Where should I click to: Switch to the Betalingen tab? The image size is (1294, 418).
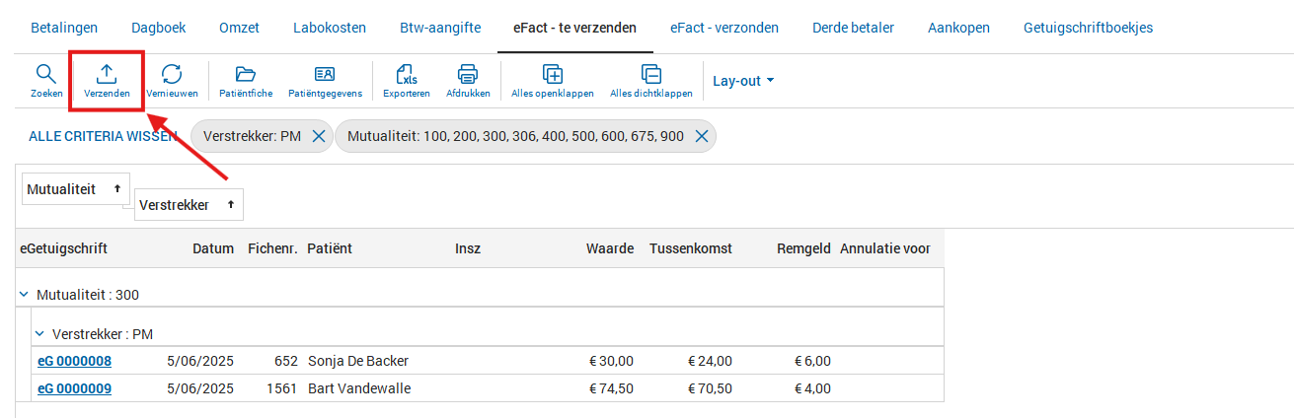64,28
